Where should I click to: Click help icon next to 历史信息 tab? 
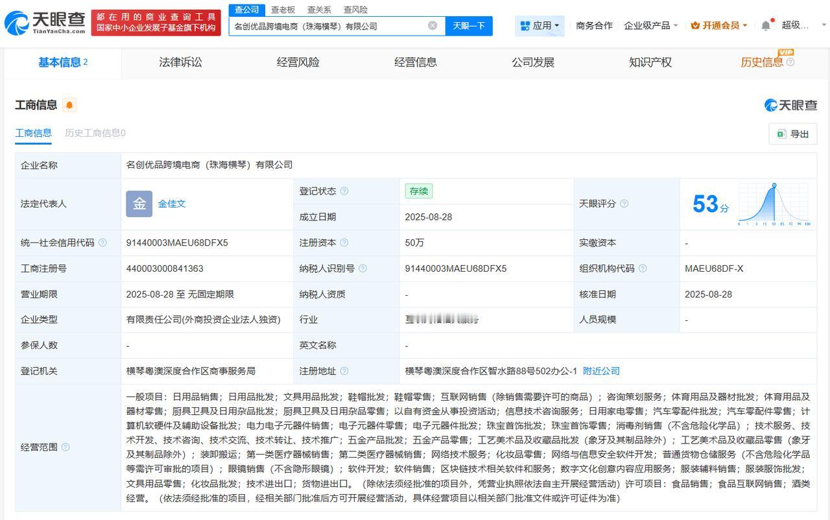[x=790, y=62]
